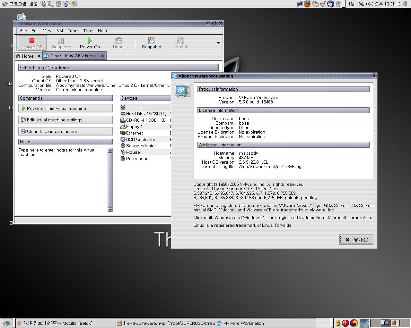411x328 pixels.
Task: Click the computer desktop icon
Action: click(21, 17)
